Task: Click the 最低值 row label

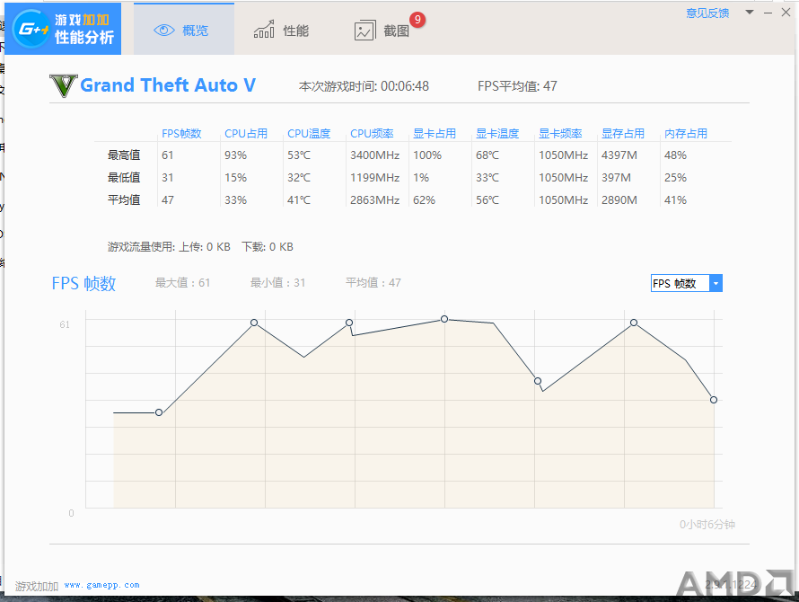Action: click(124, 178)
